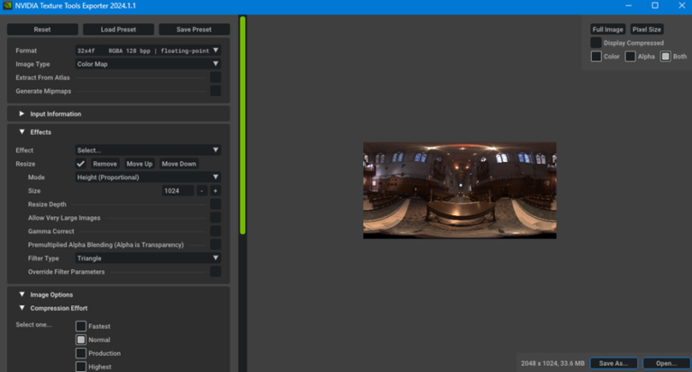Expand the Input Information section

pos(22,113)
